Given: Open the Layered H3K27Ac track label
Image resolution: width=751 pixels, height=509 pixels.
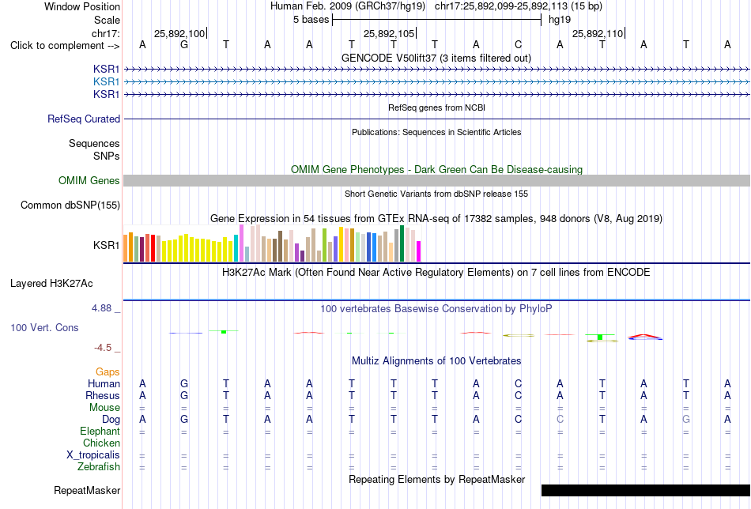Looking at the screenshot, I should click(x=51, y=284).
